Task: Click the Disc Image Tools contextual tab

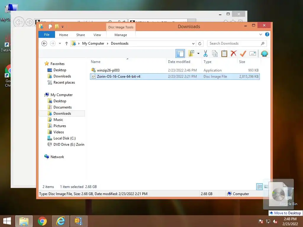Action: click(x=121, y=27)
